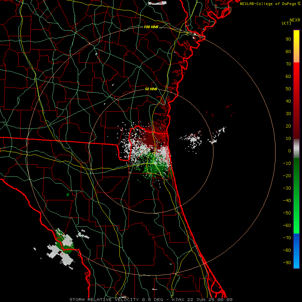The height and width of the screenshot is (302, 302).
Task: Click the 0 knot value on the color scale
Action: [x=290, y=151]
